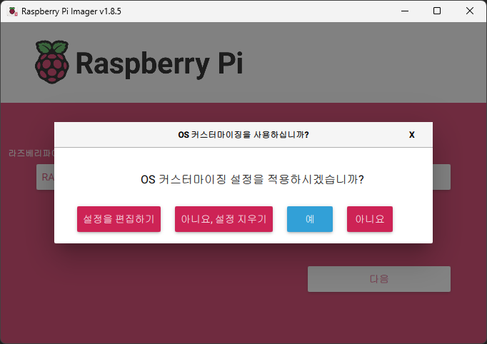Viewport: 487px width, 344px height.
Task: Minimize the Raspberry Pi Imager window
Action: coord(404,11)
